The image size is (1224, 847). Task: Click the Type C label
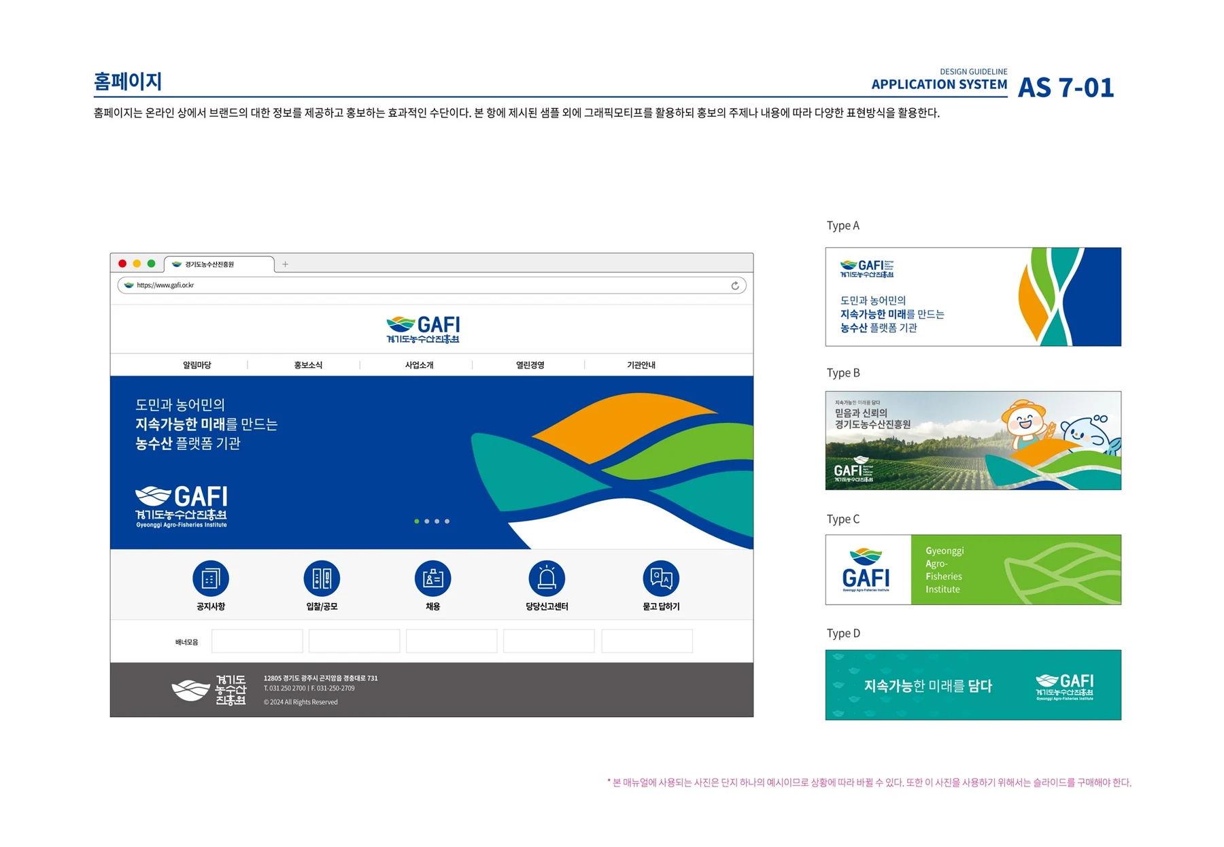pos(843,519)
